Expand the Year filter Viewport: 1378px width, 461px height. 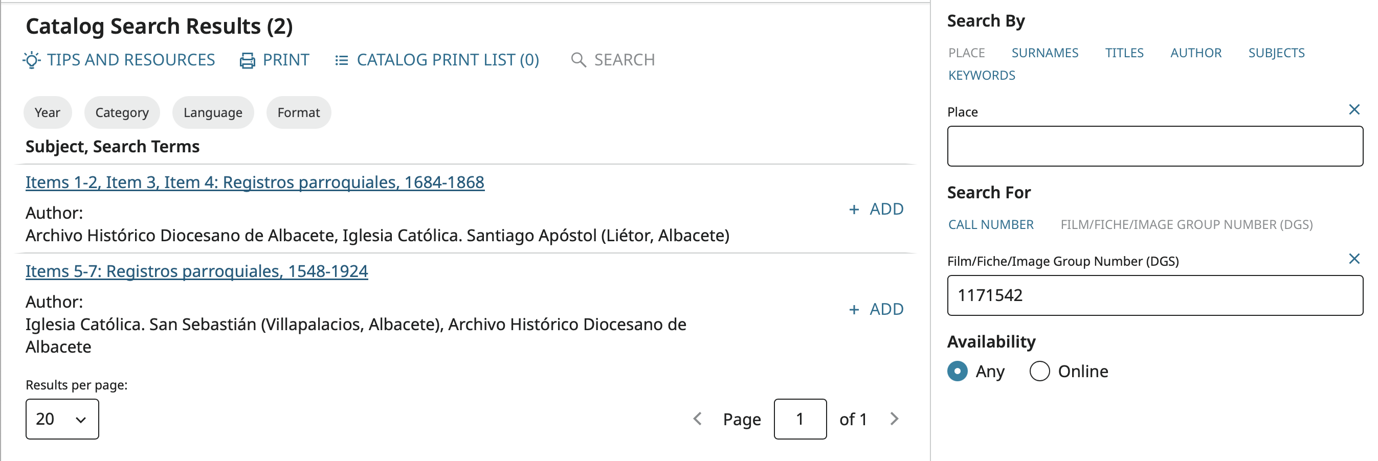[x=48, y=112]
